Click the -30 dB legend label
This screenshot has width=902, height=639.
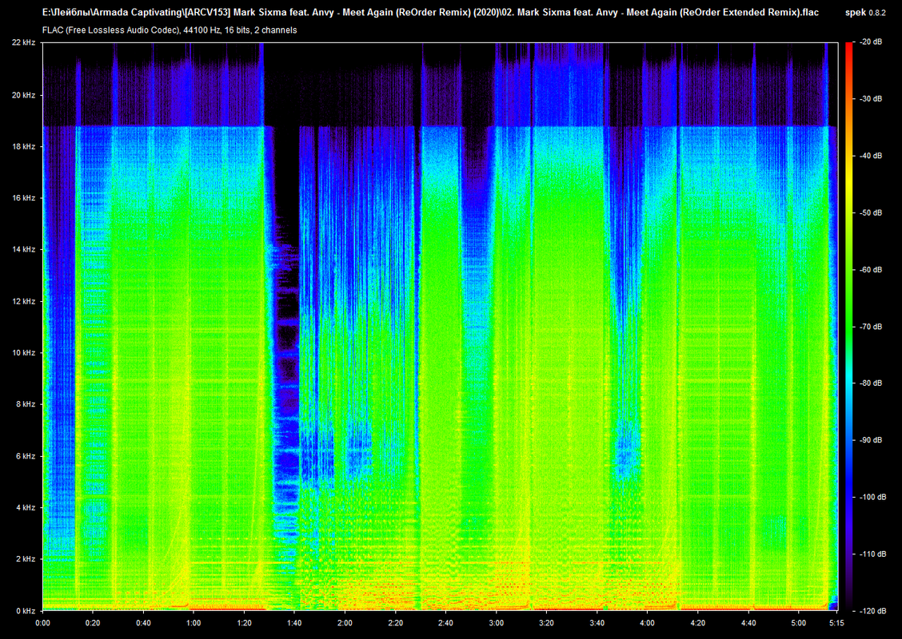point(871,99)
